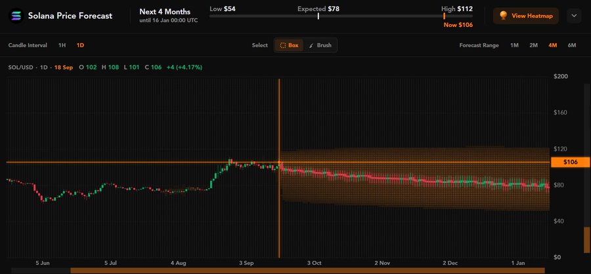
Task: Click the O 102 open value
Action: click(x=88, y=68)
